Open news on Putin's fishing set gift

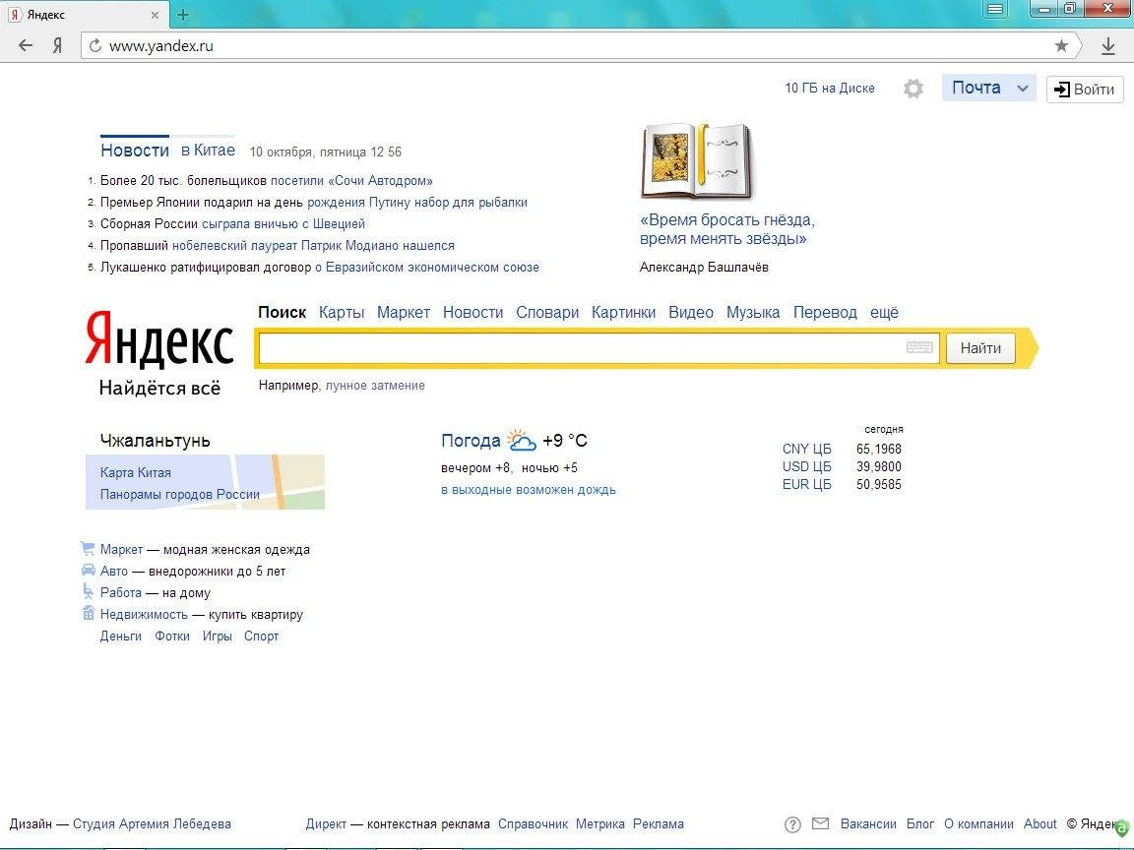[417, 203]
